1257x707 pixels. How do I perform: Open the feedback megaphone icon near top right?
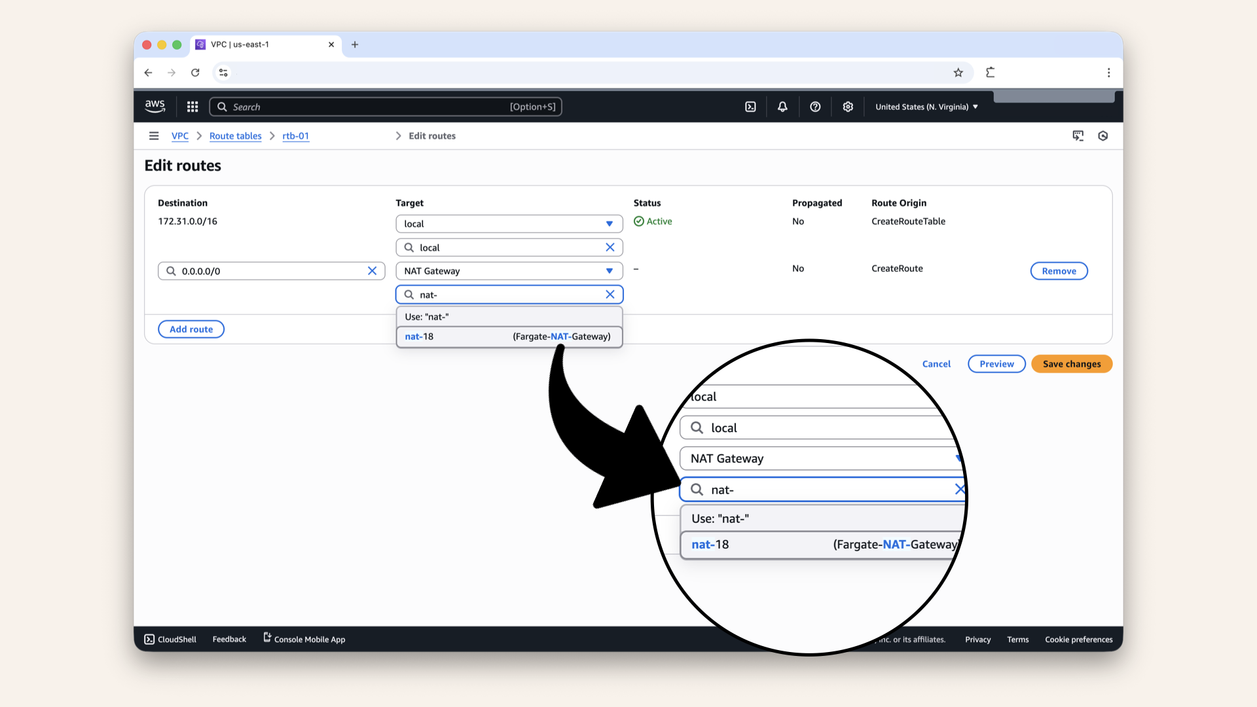pos(1078,136)
